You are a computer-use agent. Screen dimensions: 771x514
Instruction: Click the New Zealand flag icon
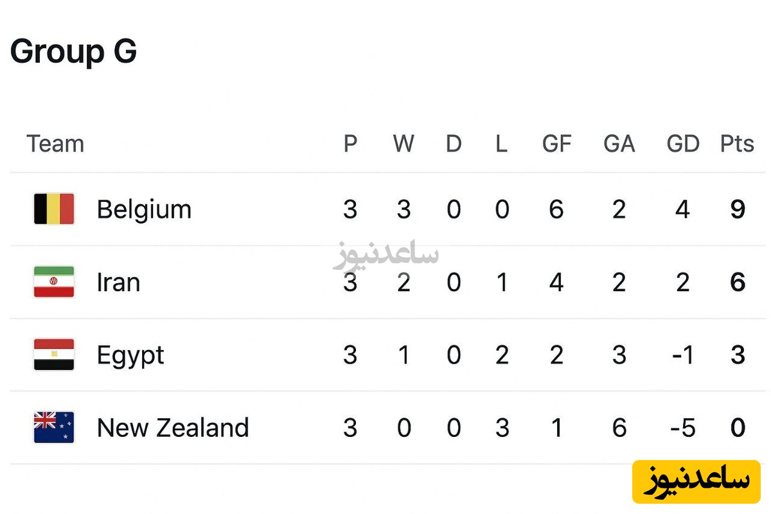point(54,427)
